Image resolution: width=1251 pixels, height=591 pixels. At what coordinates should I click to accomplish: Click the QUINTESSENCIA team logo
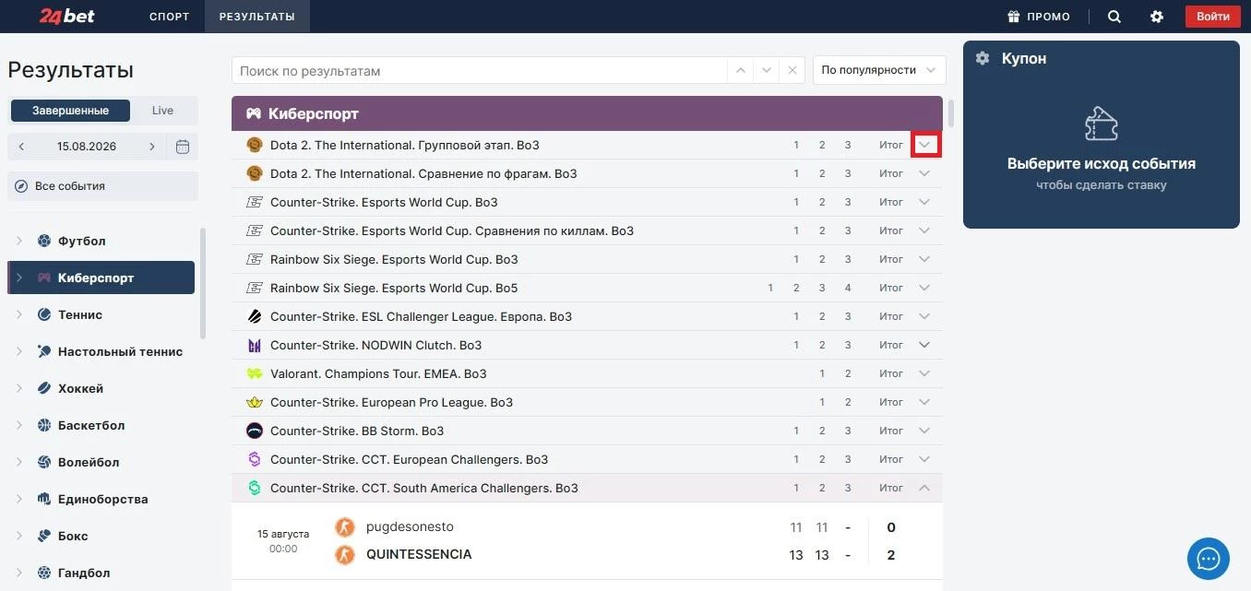[x=345, y=555]
